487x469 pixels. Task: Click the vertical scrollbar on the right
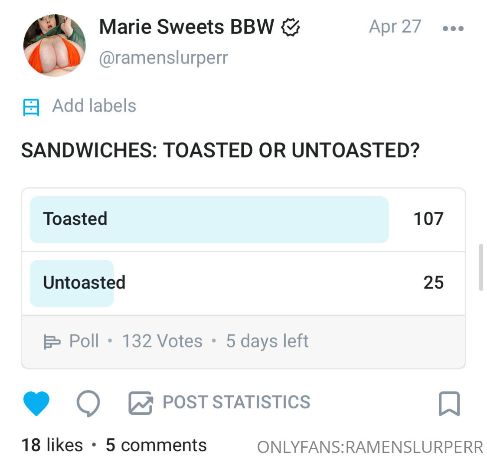pyautogui.click(x=480, y=268)
